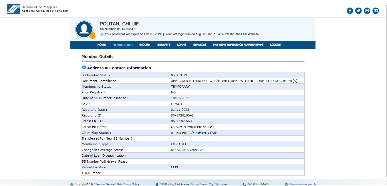Click LOGOUT in the navigation bar

coord(276,45)
